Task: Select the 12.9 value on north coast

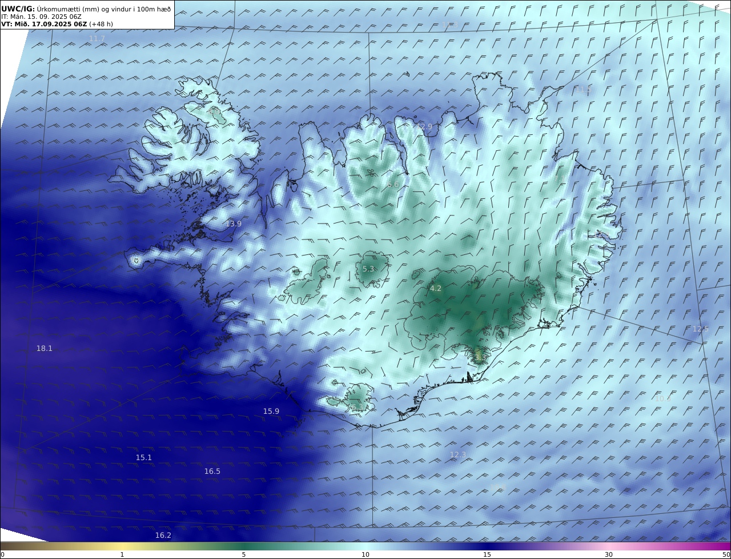Action: (425, 126)
